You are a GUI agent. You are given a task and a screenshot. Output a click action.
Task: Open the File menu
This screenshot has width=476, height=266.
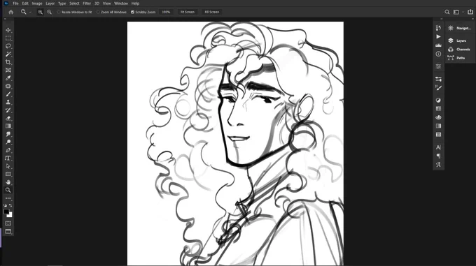pos(15,3)
